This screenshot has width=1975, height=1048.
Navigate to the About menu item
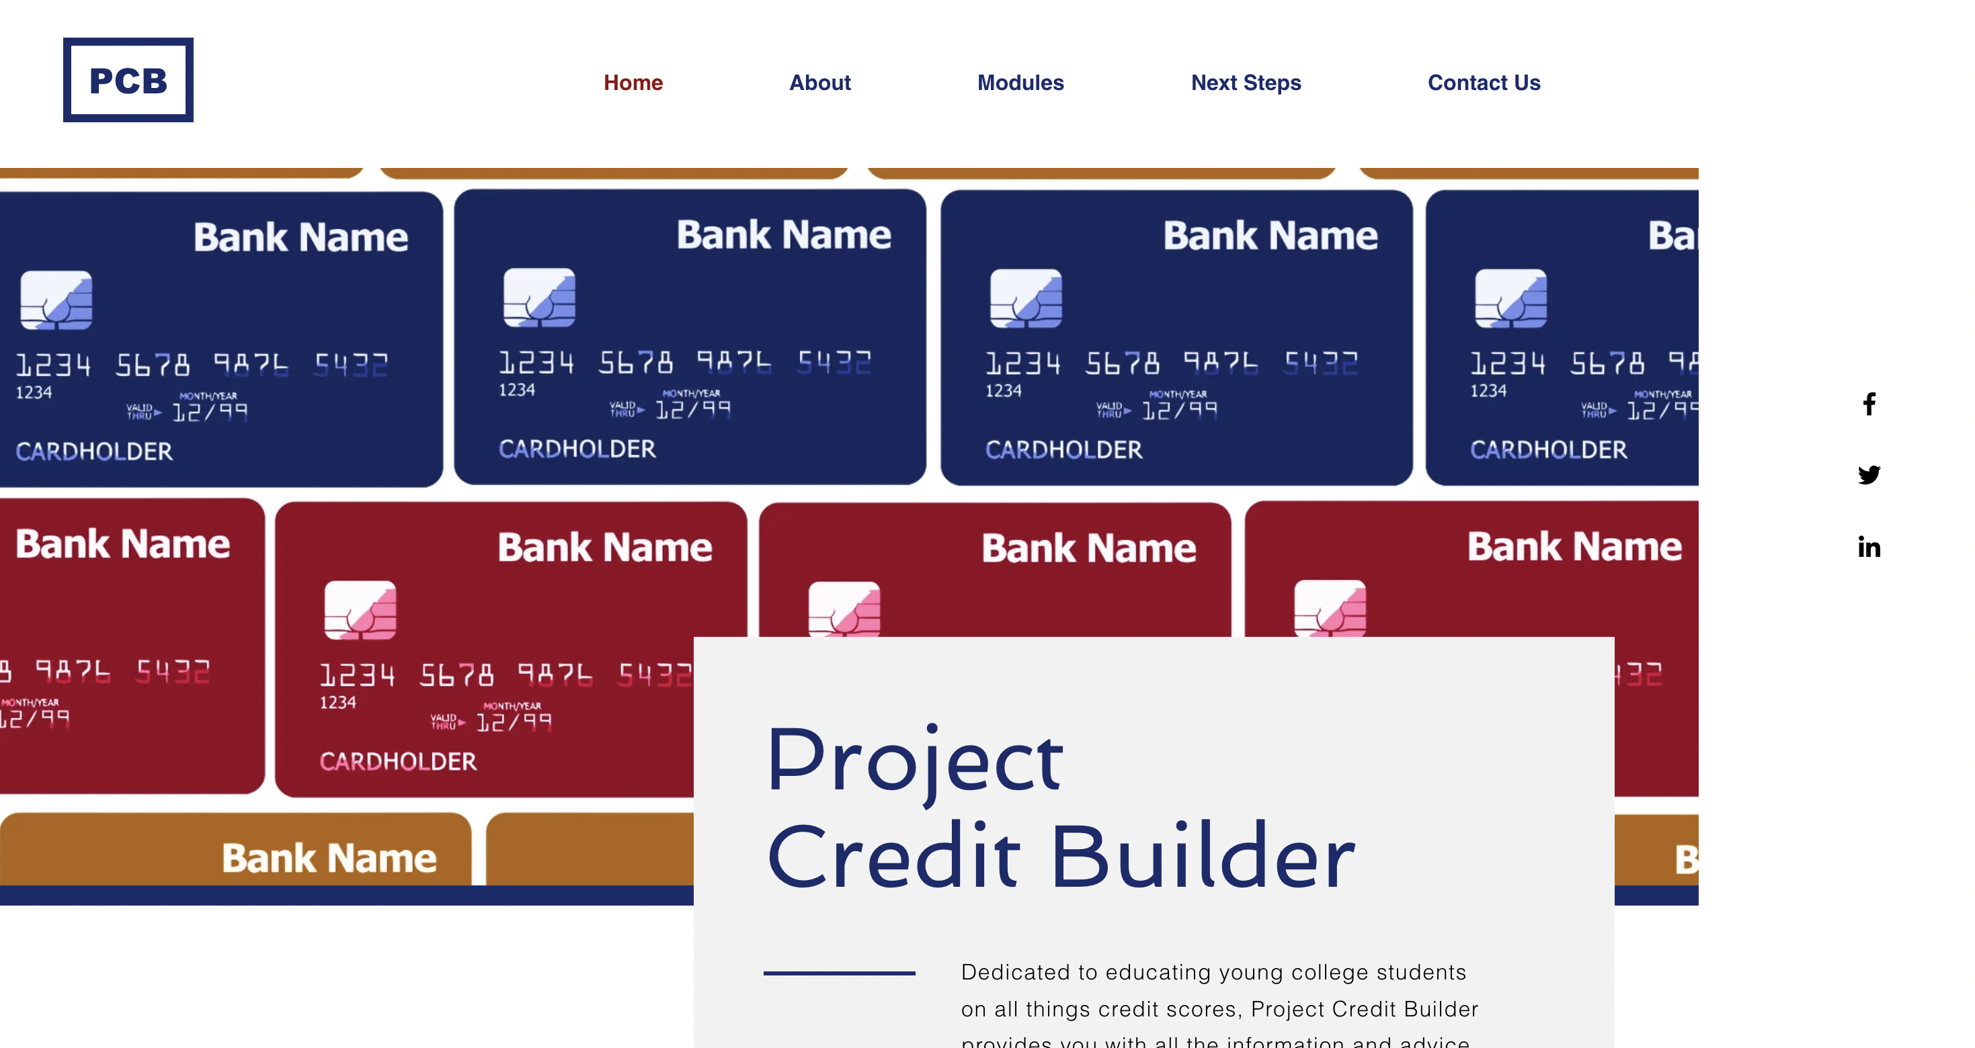point(820,82)
